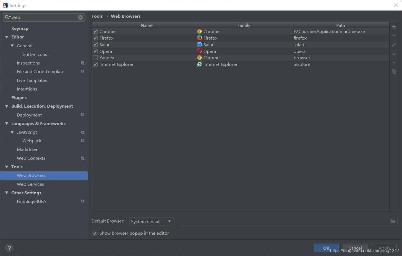402x256 pixels.
Task: Open the Plugins settings page
Action: point(19,98)
